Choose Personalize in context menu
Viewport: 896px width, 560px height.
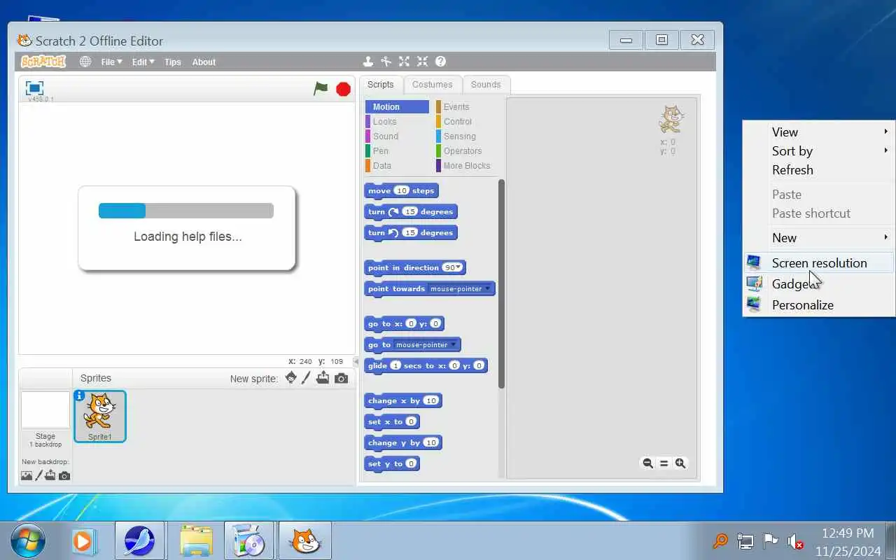(x=819, y=304)
